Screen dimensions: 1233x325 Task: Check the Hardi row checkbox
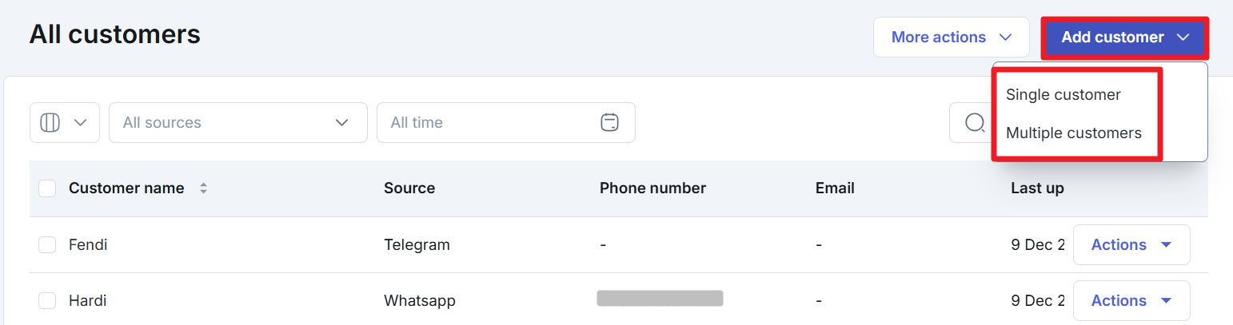47,301
